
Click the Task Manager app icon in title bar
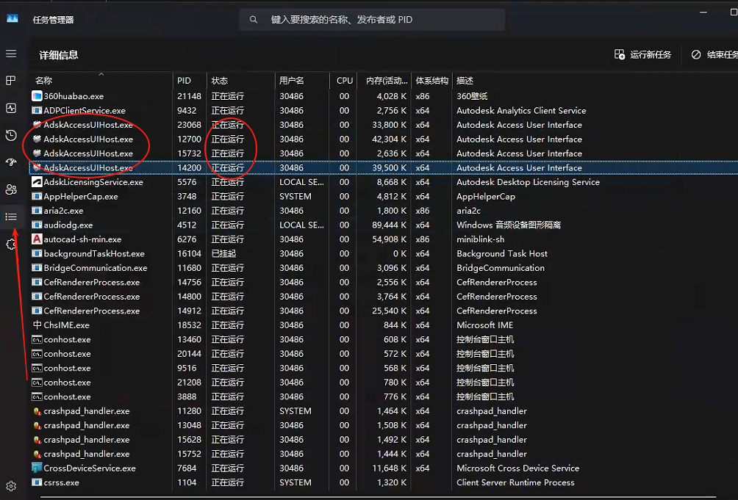click(x=12, y=18)
